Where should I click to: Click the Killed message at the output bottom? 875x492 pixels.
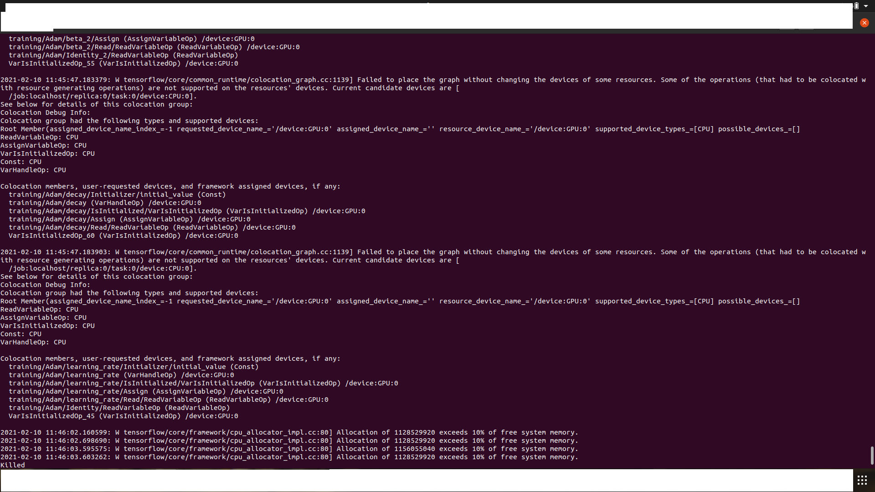(13, 465)
